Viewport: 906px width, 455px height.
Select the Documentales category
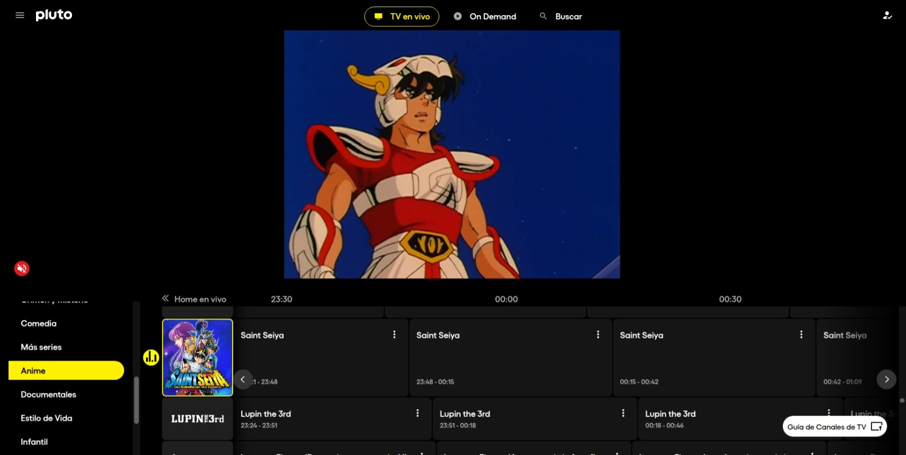(49, 394)
